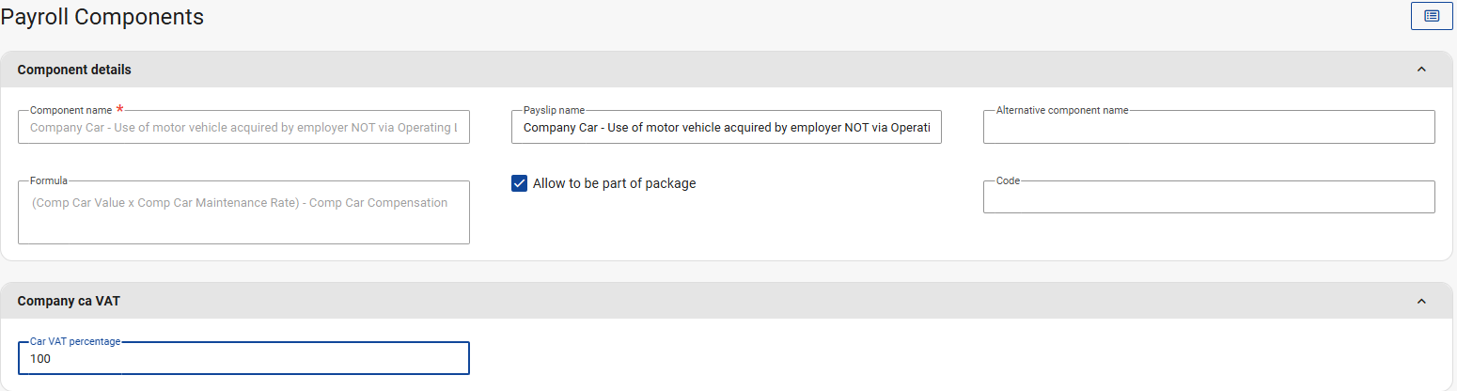Click the Component details header title
This screenshot has height=391, width=1457.
(74, 70)
